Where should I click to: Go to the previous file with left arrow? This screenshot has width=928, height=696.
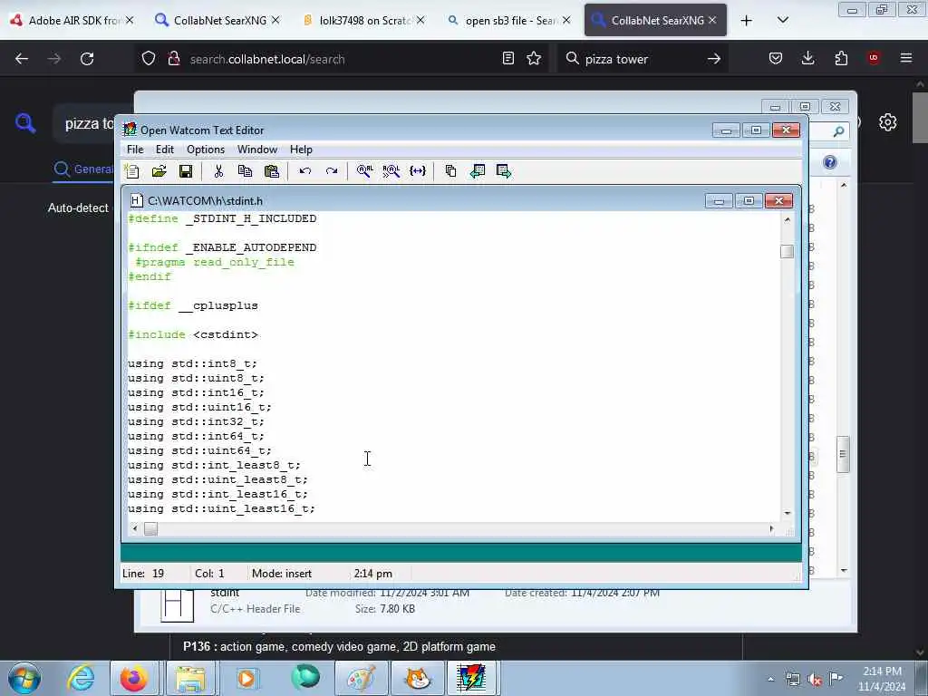pos(477,171)
